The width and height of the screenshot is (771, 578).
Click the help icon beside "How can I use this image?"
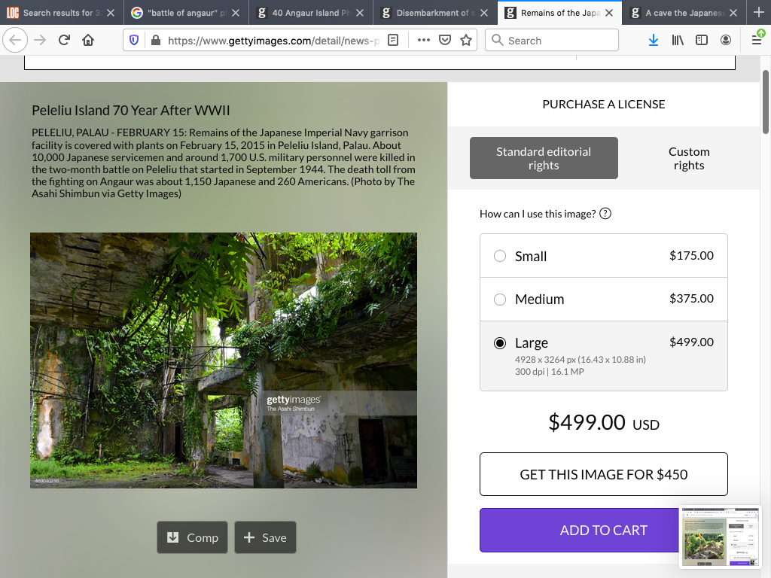coord(605,214)
